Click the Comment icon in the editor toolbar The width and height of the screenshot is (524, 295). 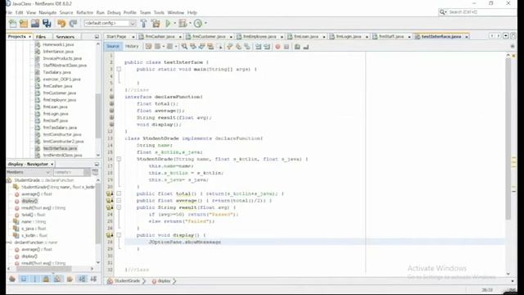[297, 47]
